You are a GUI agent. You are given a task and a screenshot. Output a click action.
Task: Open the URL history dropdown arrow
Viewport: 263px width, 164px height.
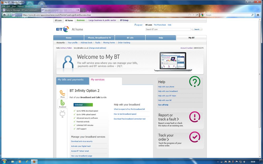tap(193, 15)
